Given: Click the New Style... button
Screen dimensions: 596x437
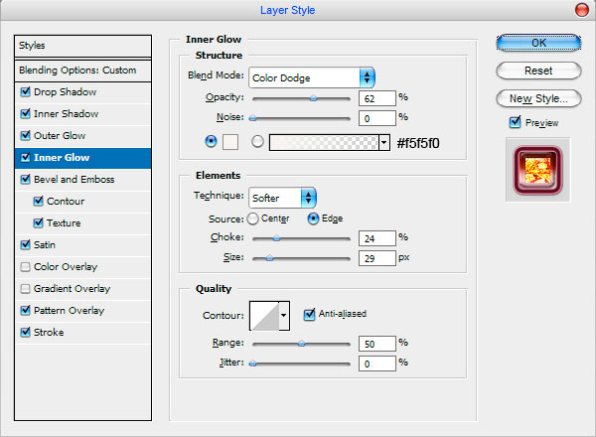Looking at the screenshot, I should 538,98.
